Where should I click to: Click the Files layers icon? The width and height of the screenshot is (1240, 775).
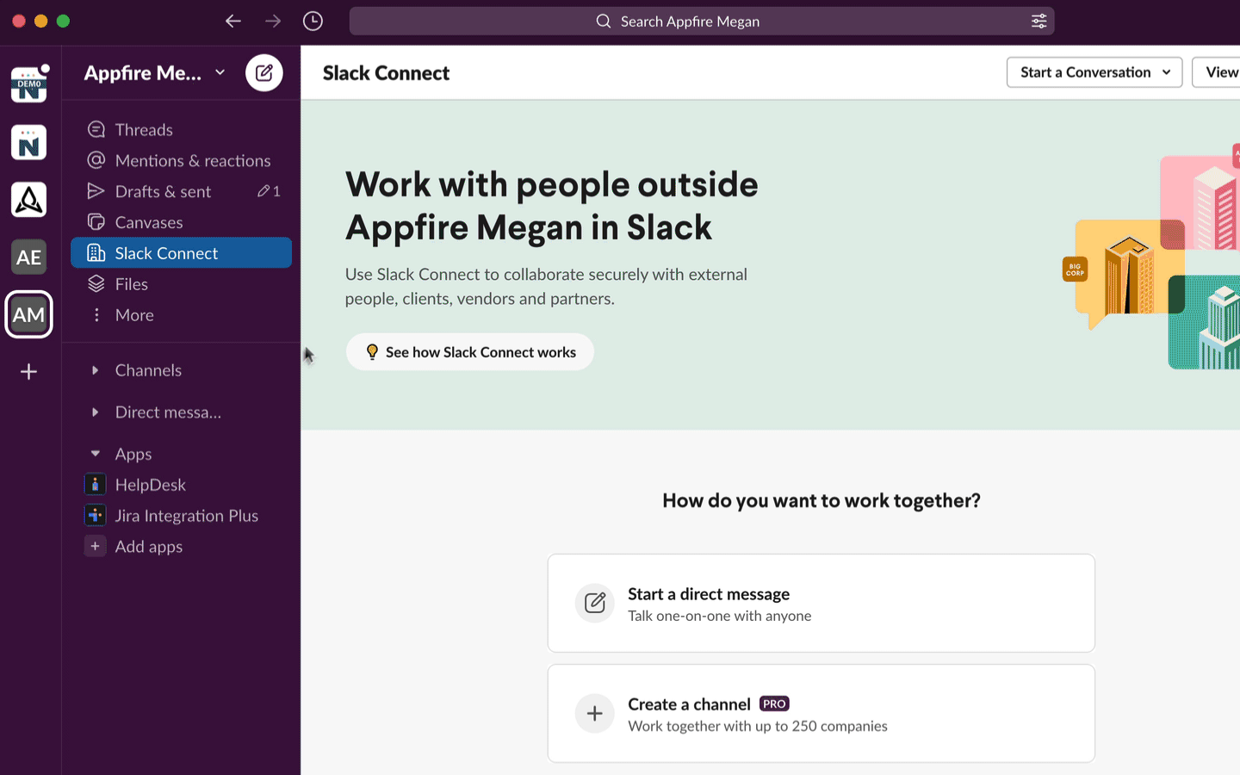tap(96, 284)
